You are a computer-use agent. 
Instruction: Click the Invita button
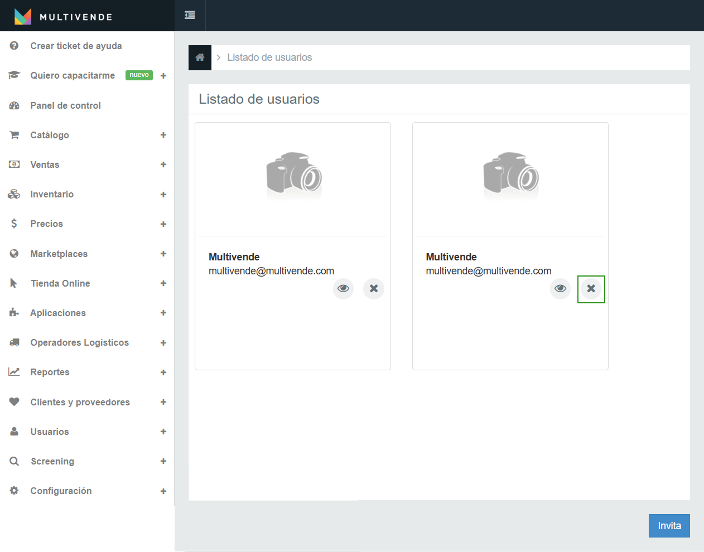[669, 526]
